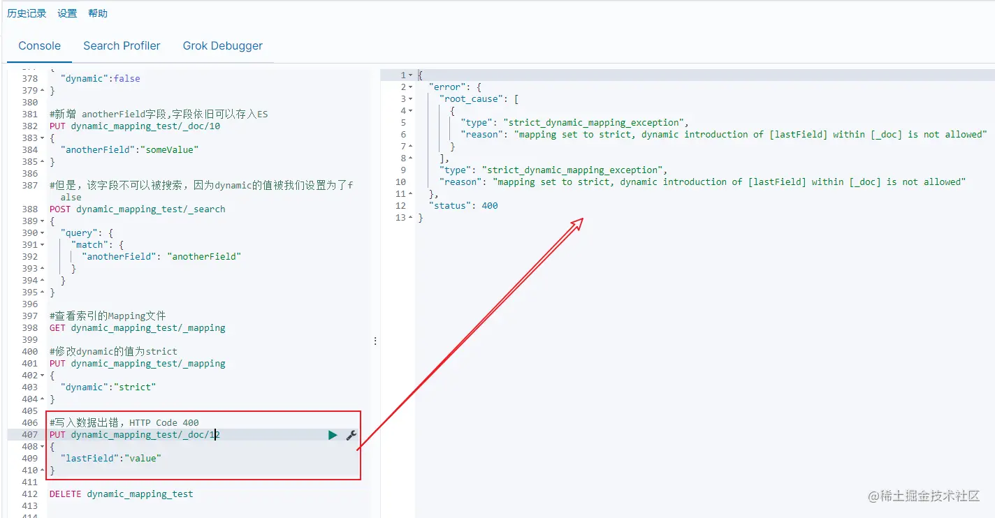Collapse the fold at editor line 408
The height and width of the screenshot is (518, 995).
tap(43, 447)
